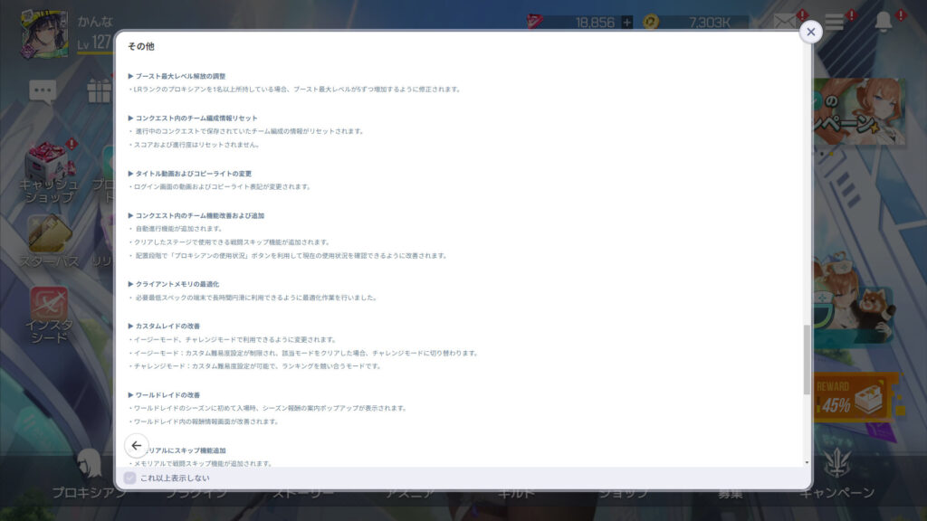Open the notification bell icon

[884, 23]
